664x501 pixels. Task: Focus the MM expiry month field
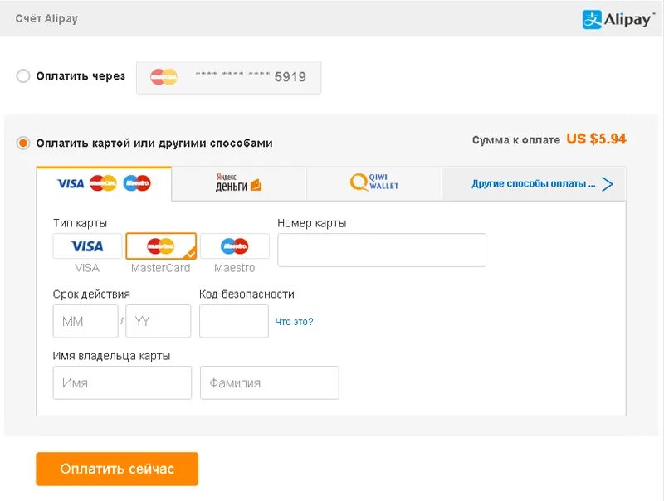(x=85, y=321)
